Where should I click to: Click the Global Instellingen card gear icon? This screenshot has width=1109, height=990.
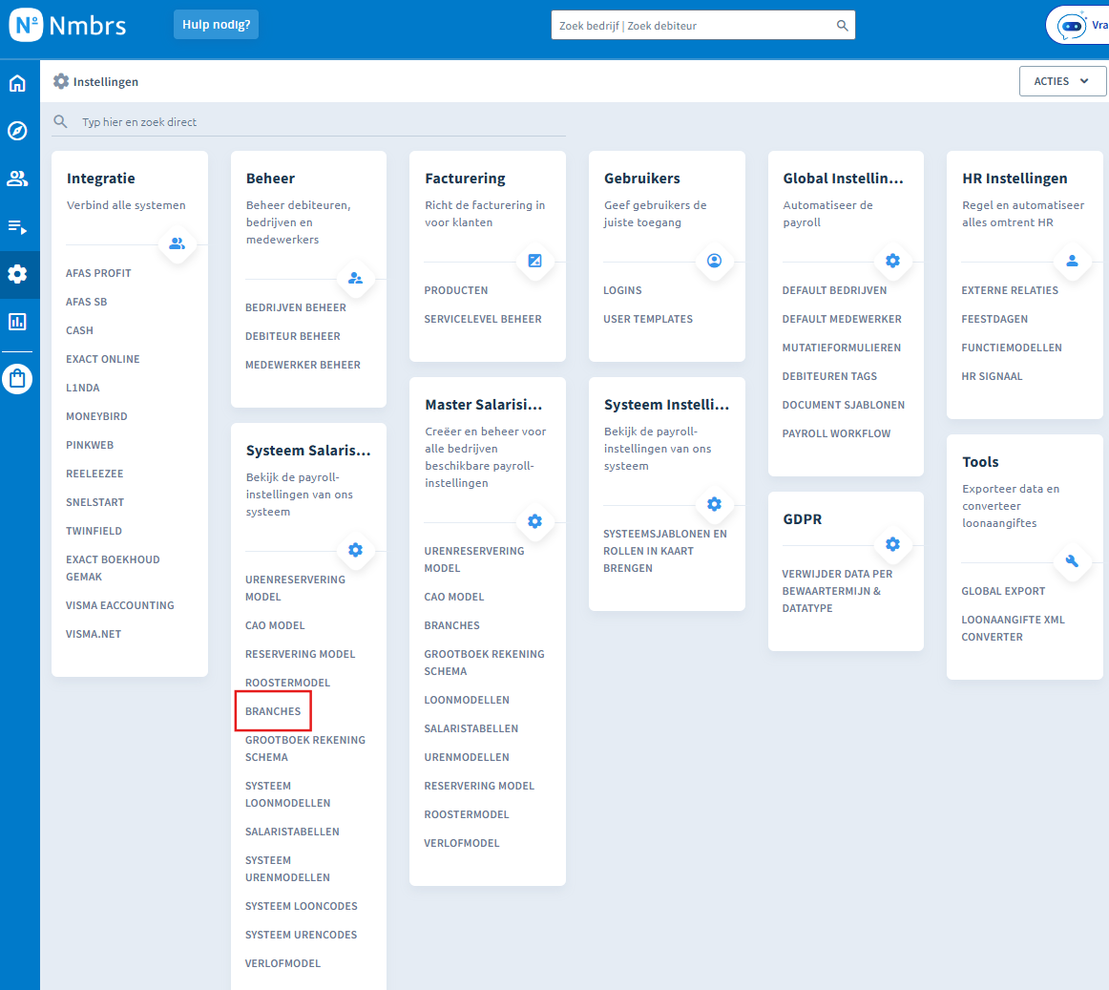[892, 261]
